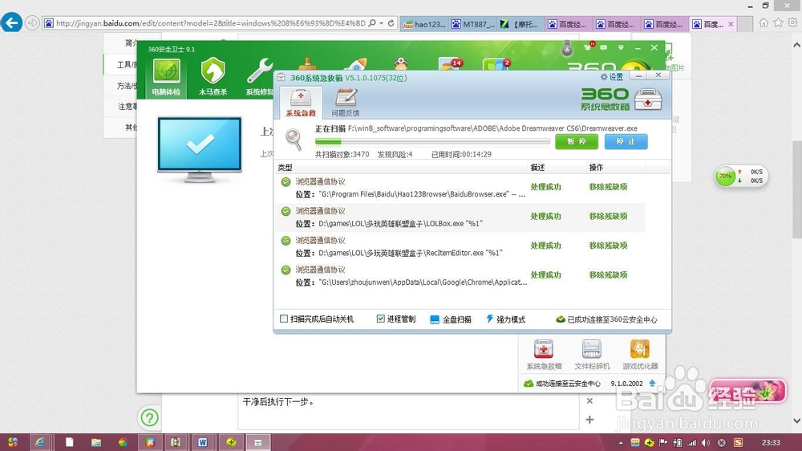Click 处理成功 for the BaiduBrowser.exe row

click(545, 187)
